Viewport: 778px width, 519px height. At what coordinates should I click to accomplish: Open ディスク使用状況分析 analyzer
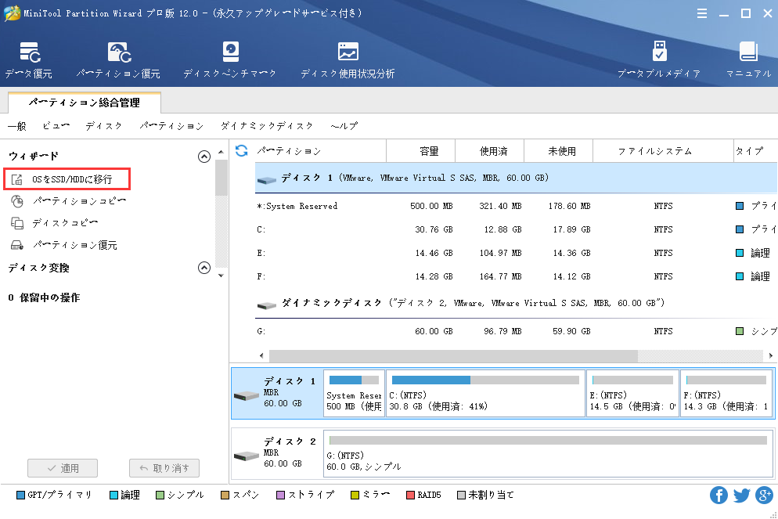[x=348, y=60]
